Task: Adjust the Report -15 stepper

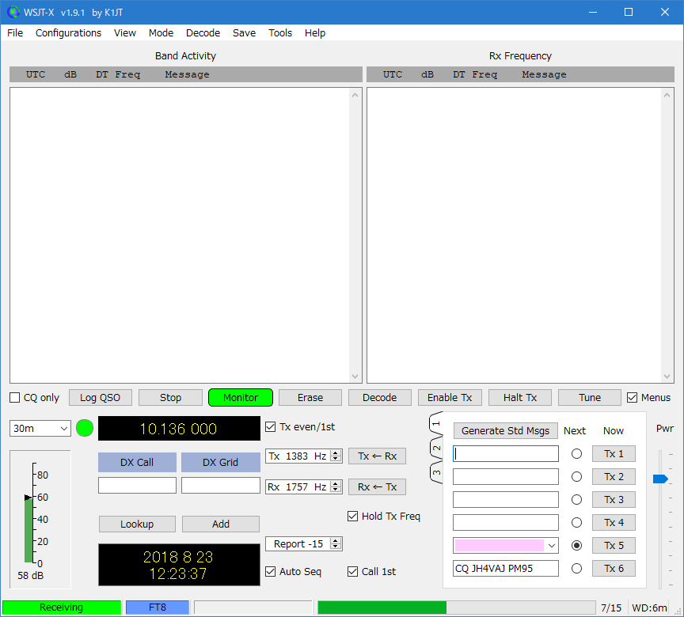Action: 336,543
